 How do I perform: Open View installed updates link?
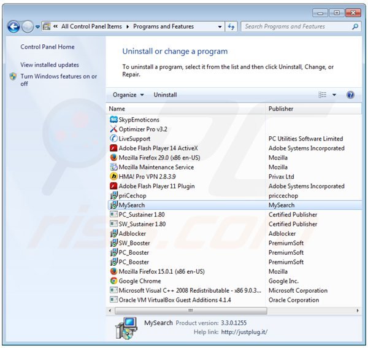[50, 65]
